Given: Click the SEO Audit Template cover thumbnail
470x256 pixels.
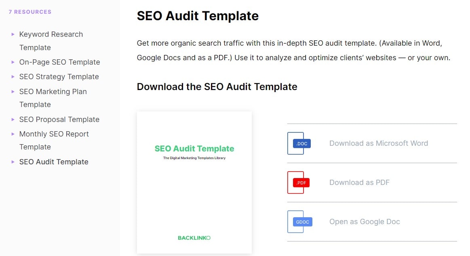Looking at the screenshot, I should [x=194, y=182].
